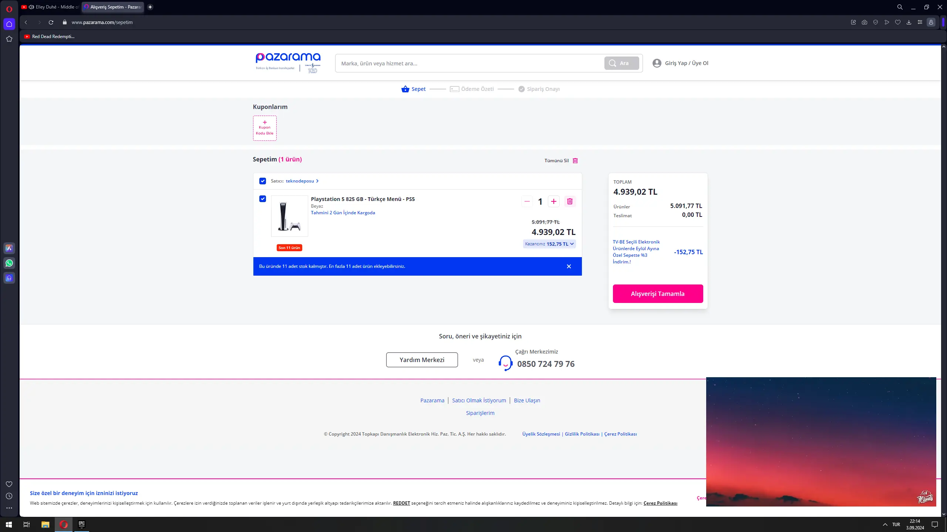Open the Yardım Merkezi button
The height and width of the screenshot is (532, 947).
[x=422, y=360]
